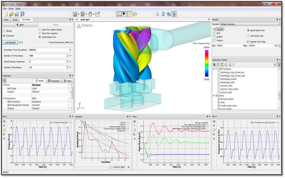Click the green refresh icon under Residual plot
This screenshot has height=178, width=285.
tap(129, 167)
